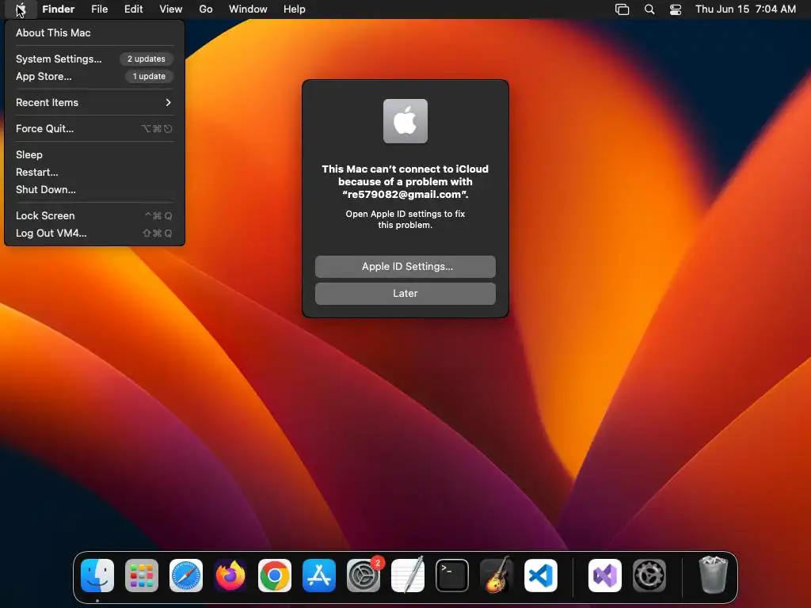Click the Apple menu icon

(20, 9)
